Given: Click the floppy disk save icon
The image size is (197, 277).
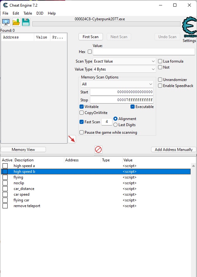Looking at the screenshot, I should click(x=26, y=22).
